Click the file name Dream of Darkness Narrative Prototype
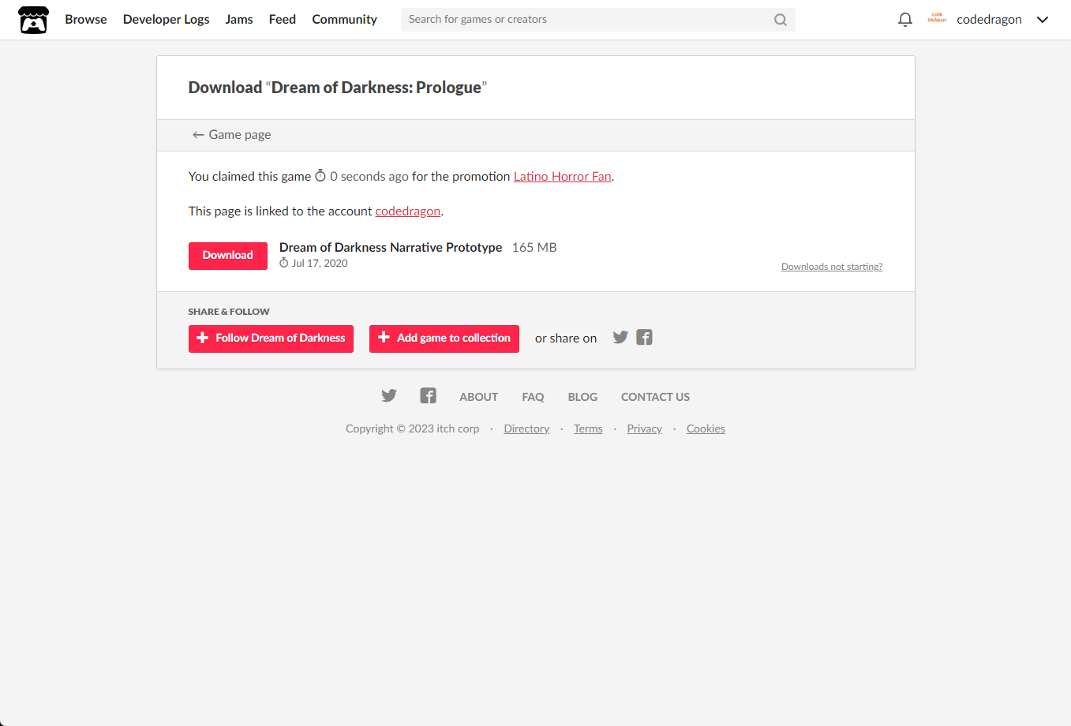This screenshot has width=1071, height=726. tap(391, 248)
